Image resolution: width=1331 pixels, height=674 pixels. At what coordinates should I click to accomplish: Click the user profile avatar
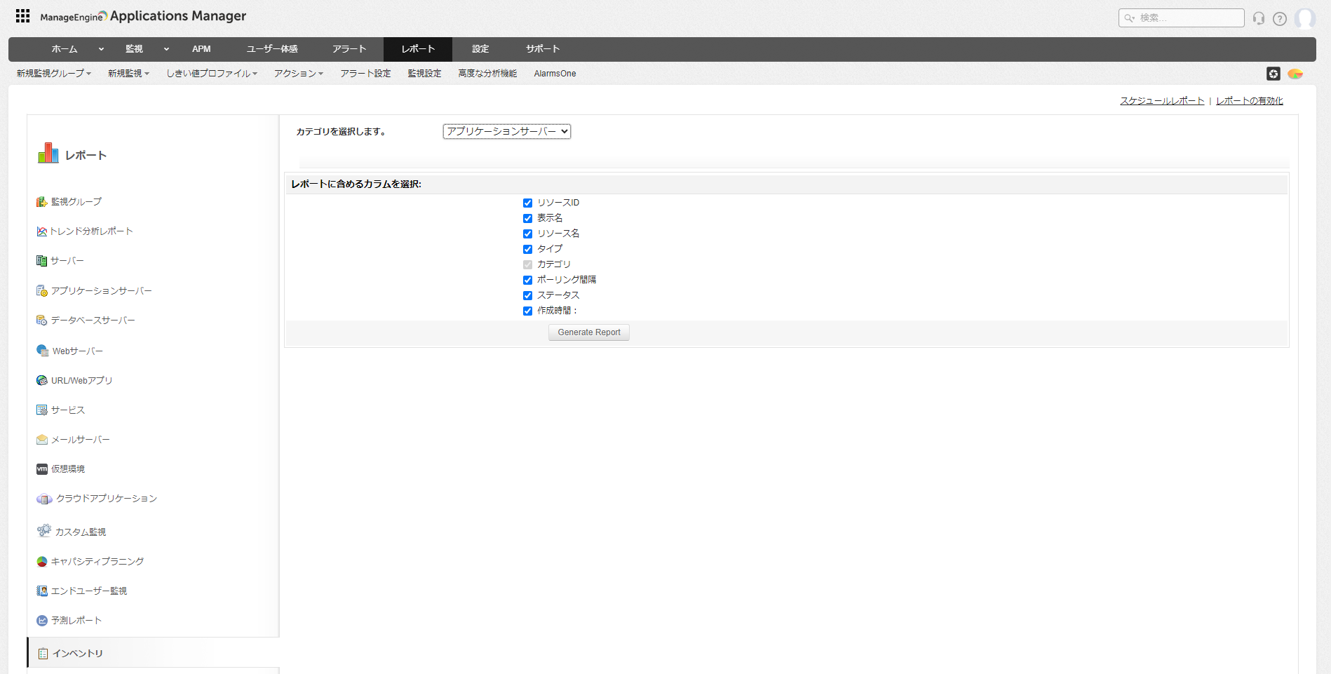click(x=1304, y=18)
